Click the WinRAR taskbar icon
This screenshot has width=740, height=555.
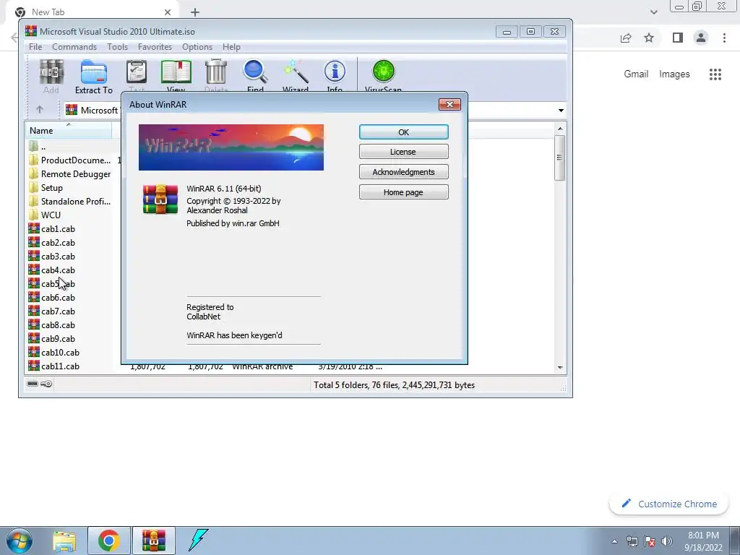[x=154, y=541]
